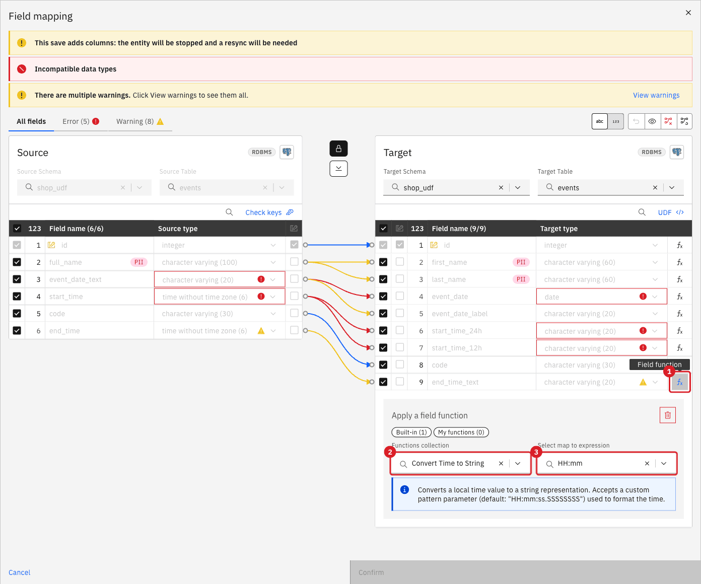Open the PostgreSQL icon in the Source panel
701x584 pixels.
[287, 152]
